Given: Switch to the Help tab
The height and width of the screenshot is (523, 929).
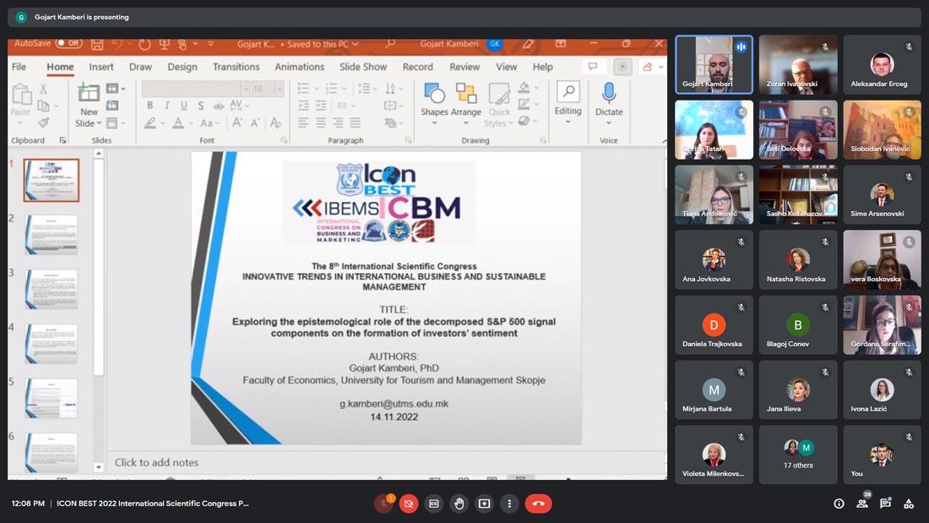Looking at the screenshot, I should 543,67.
